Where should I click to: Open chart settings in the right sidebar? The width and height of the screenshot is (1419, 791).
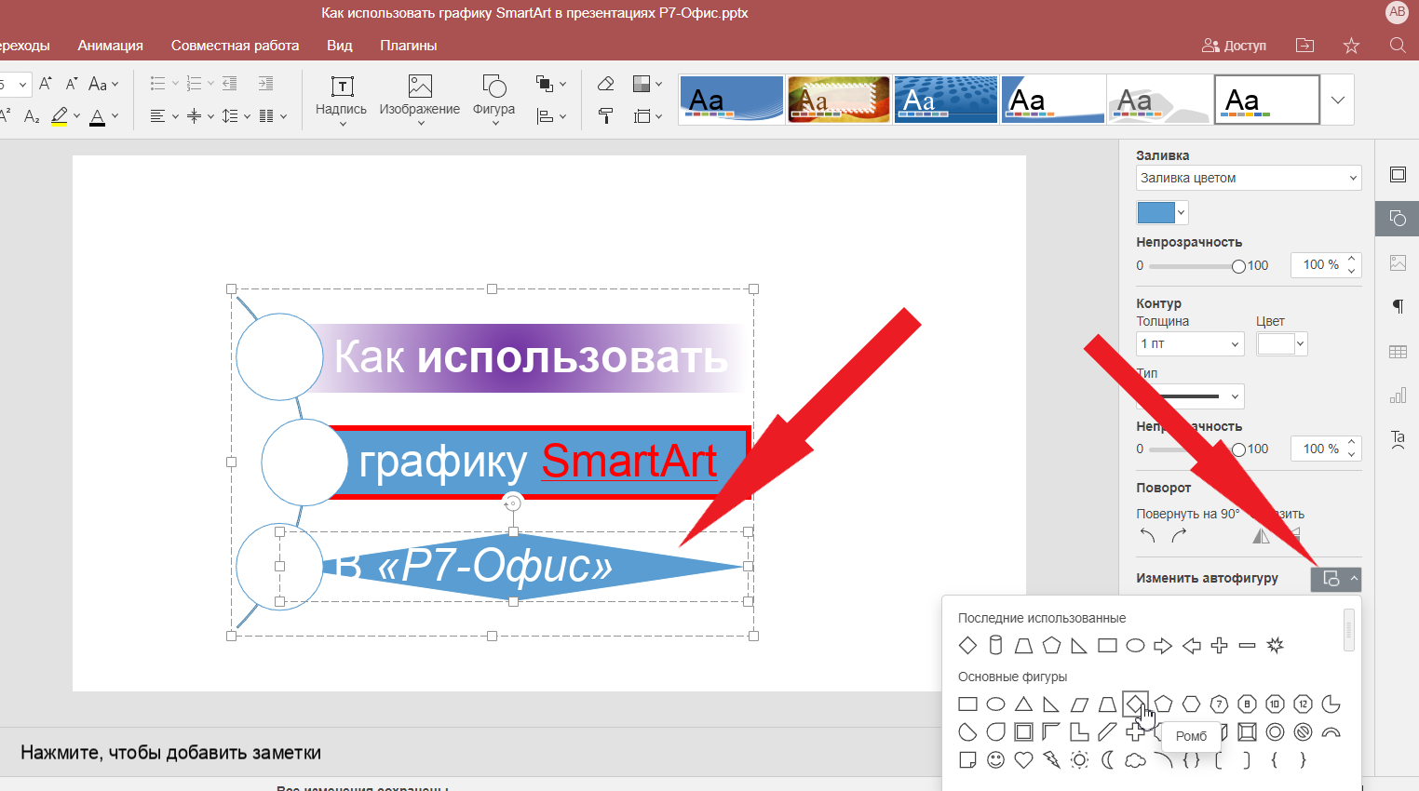(1398, 395)
